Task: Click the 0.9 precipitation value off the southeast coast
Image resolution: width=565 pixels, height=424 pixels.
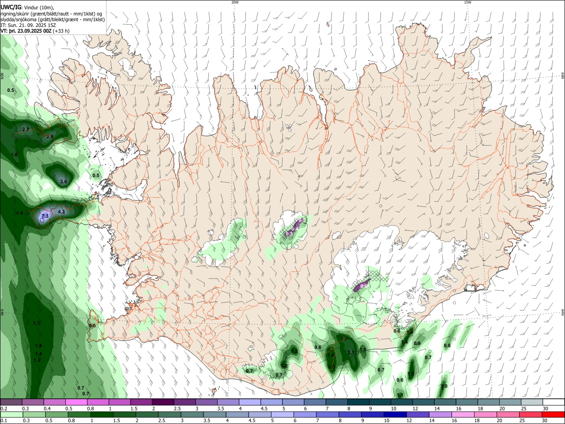Action: [417, 344]
